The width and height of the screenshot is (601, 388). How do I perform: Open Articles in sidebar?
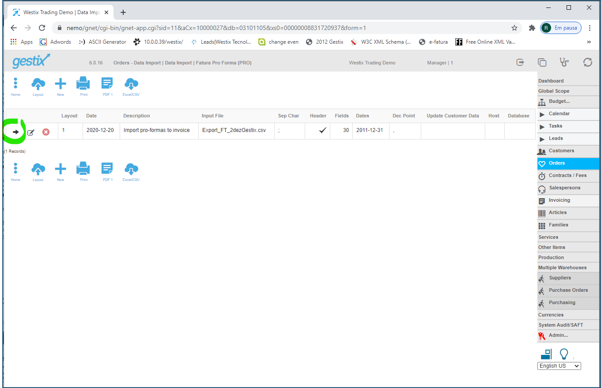coord(568,213)
